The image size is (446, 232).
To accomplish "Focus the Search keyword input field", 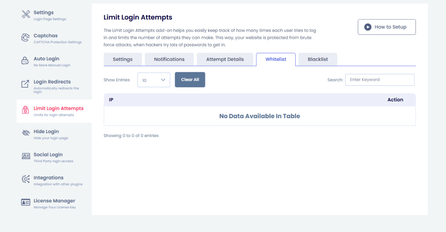I will click(380, 80).
